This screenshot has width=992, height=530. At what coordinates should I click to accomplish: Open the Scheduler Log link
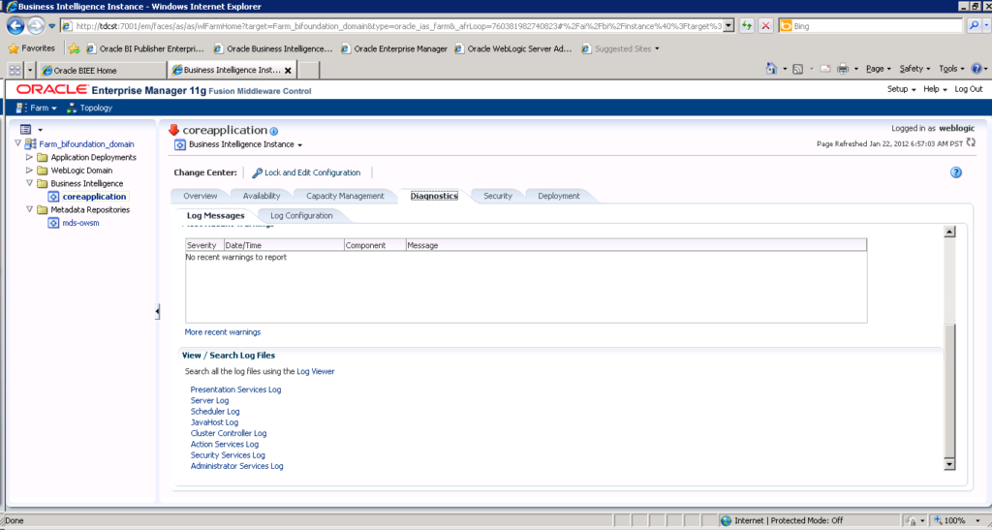pos(215,411)
